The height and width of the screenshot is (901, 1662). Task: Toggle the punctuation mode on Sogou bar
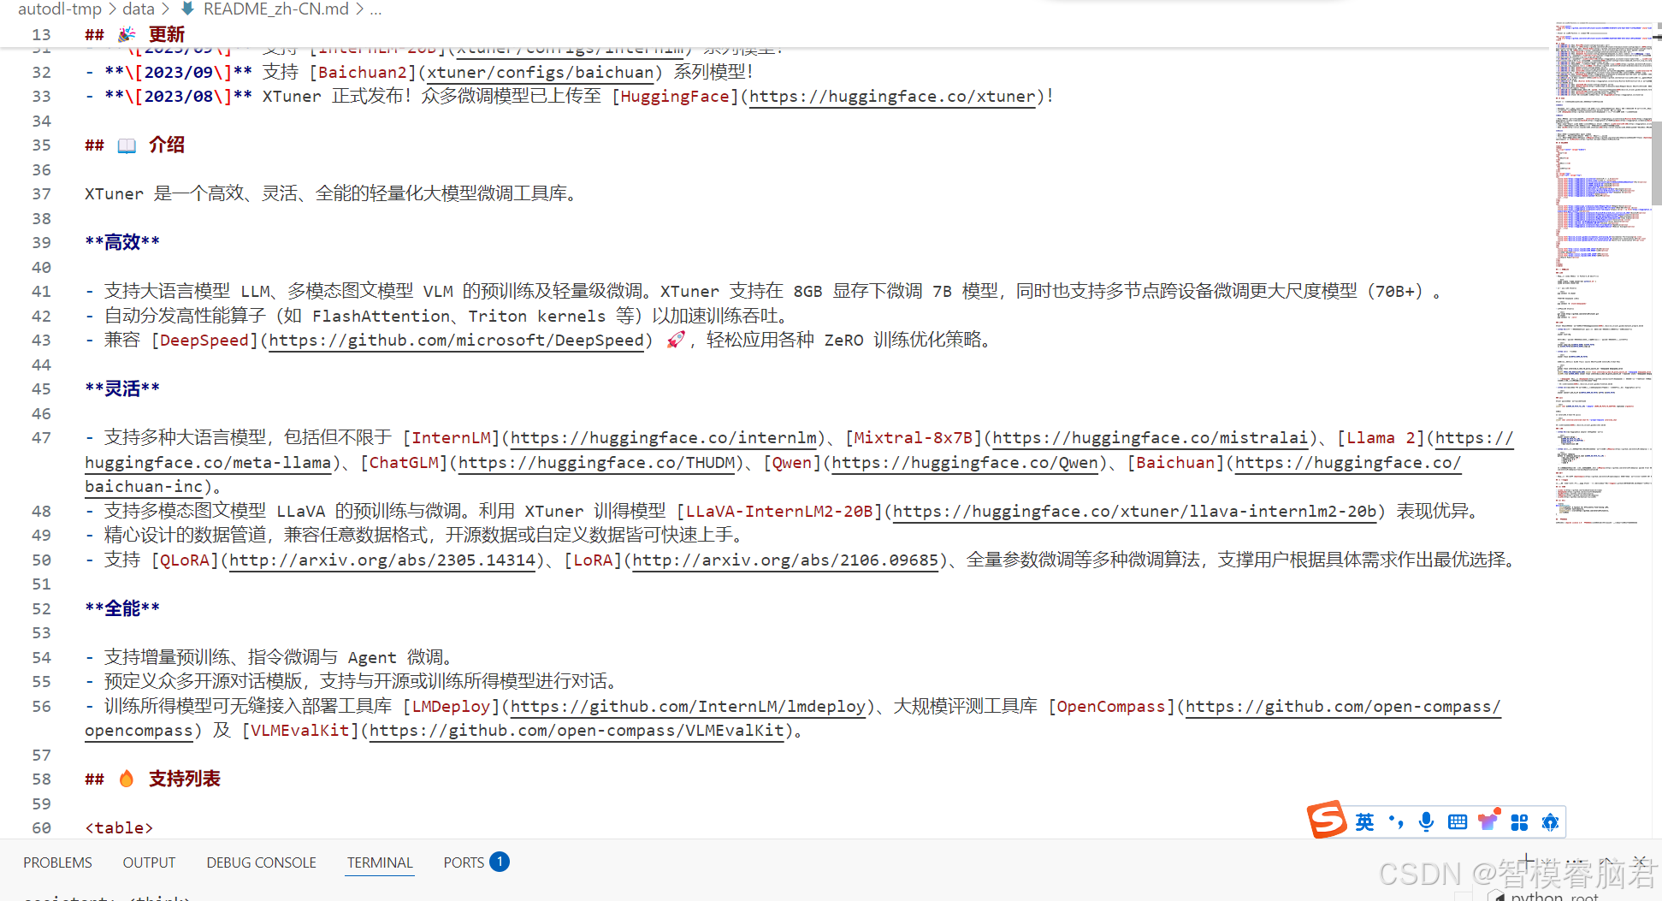pyautogui.click(x=1396, y=821)
